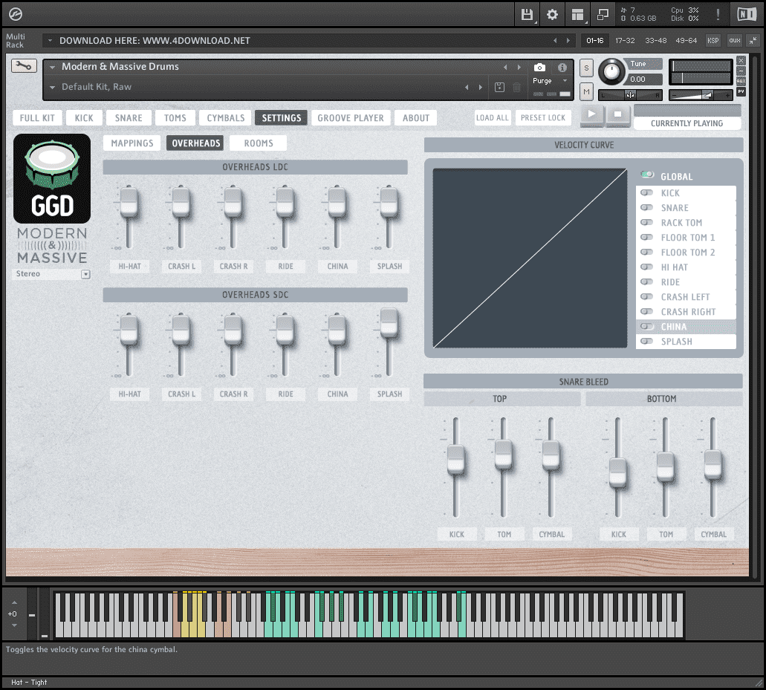This screenshot has height=690, width=766.
Task: Open MAPPINGS settings subtab
Action: 132,143
